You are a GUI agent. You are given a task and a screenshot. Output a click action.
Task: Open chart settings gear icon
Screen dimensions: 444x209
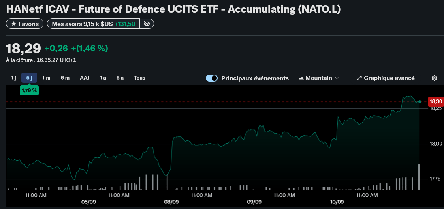pos(434,78)
